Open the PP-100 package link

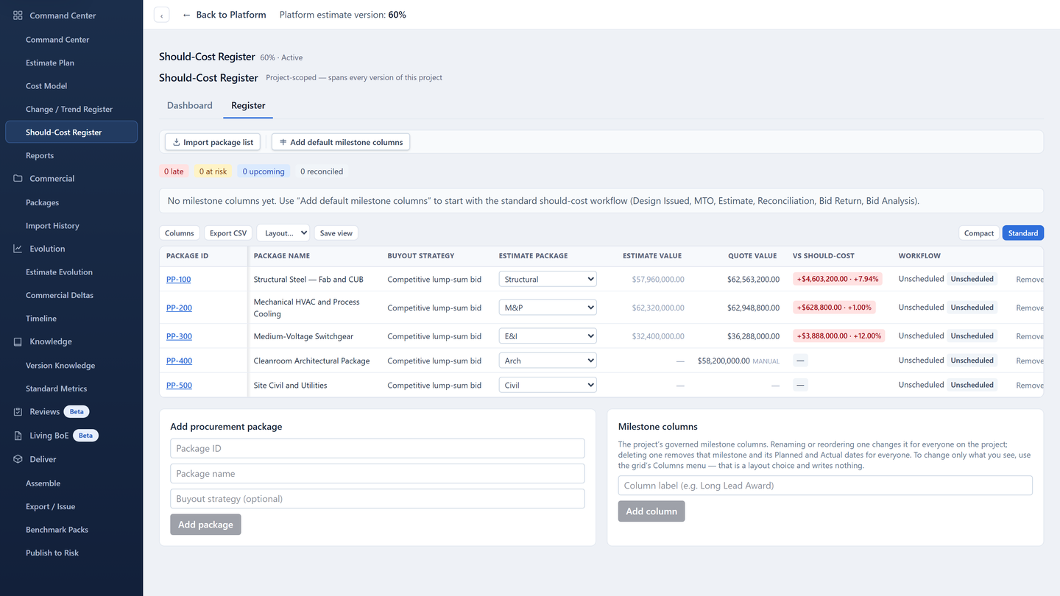point(179,280)
